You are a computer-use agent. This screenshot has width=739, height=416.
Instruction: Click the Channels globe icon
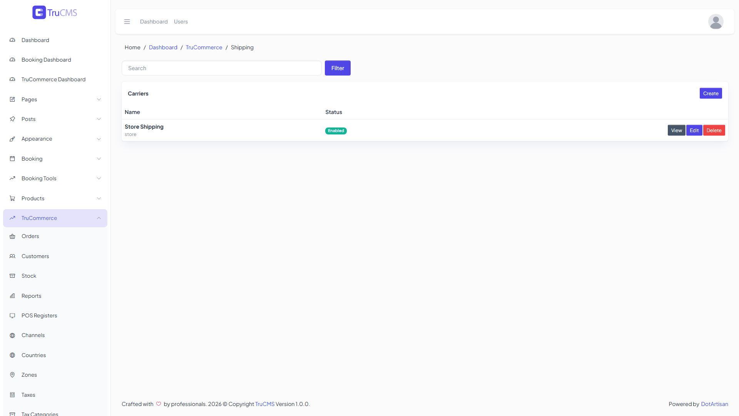[x=12, y=335]
